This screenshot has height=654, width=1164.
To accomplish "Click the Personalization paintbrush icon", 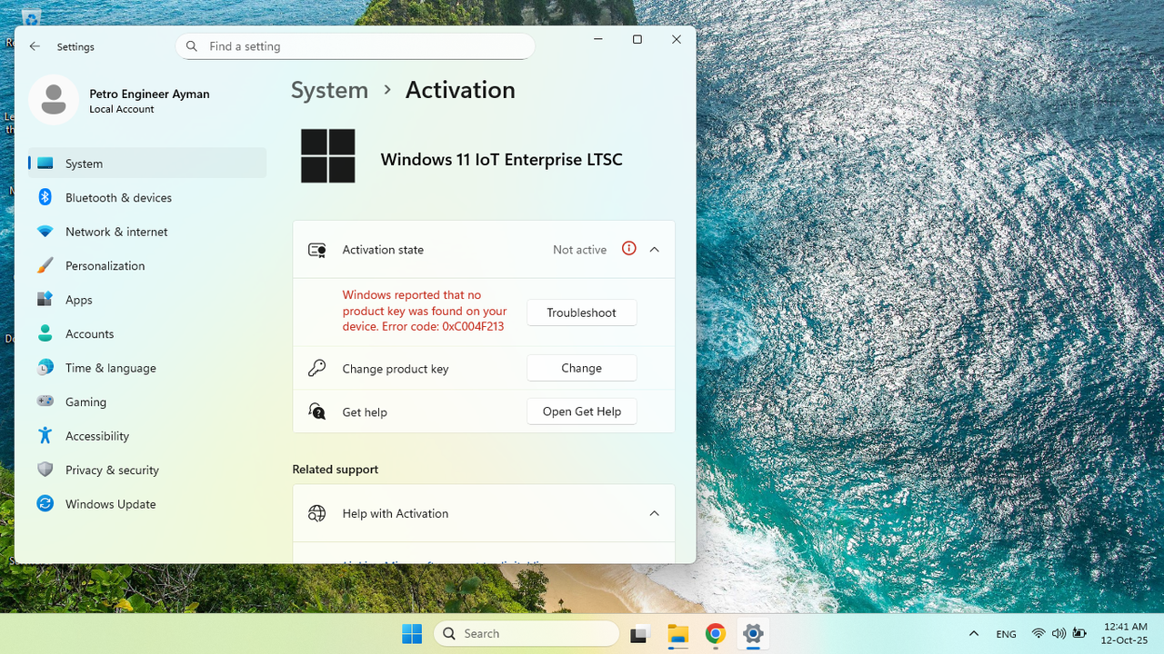I will pyautogui.click(x=45, y=265).
